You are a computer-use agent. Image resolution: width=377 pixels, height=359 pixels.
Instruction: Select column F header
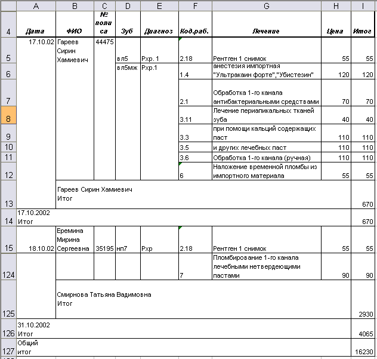[x=195, y=6]
